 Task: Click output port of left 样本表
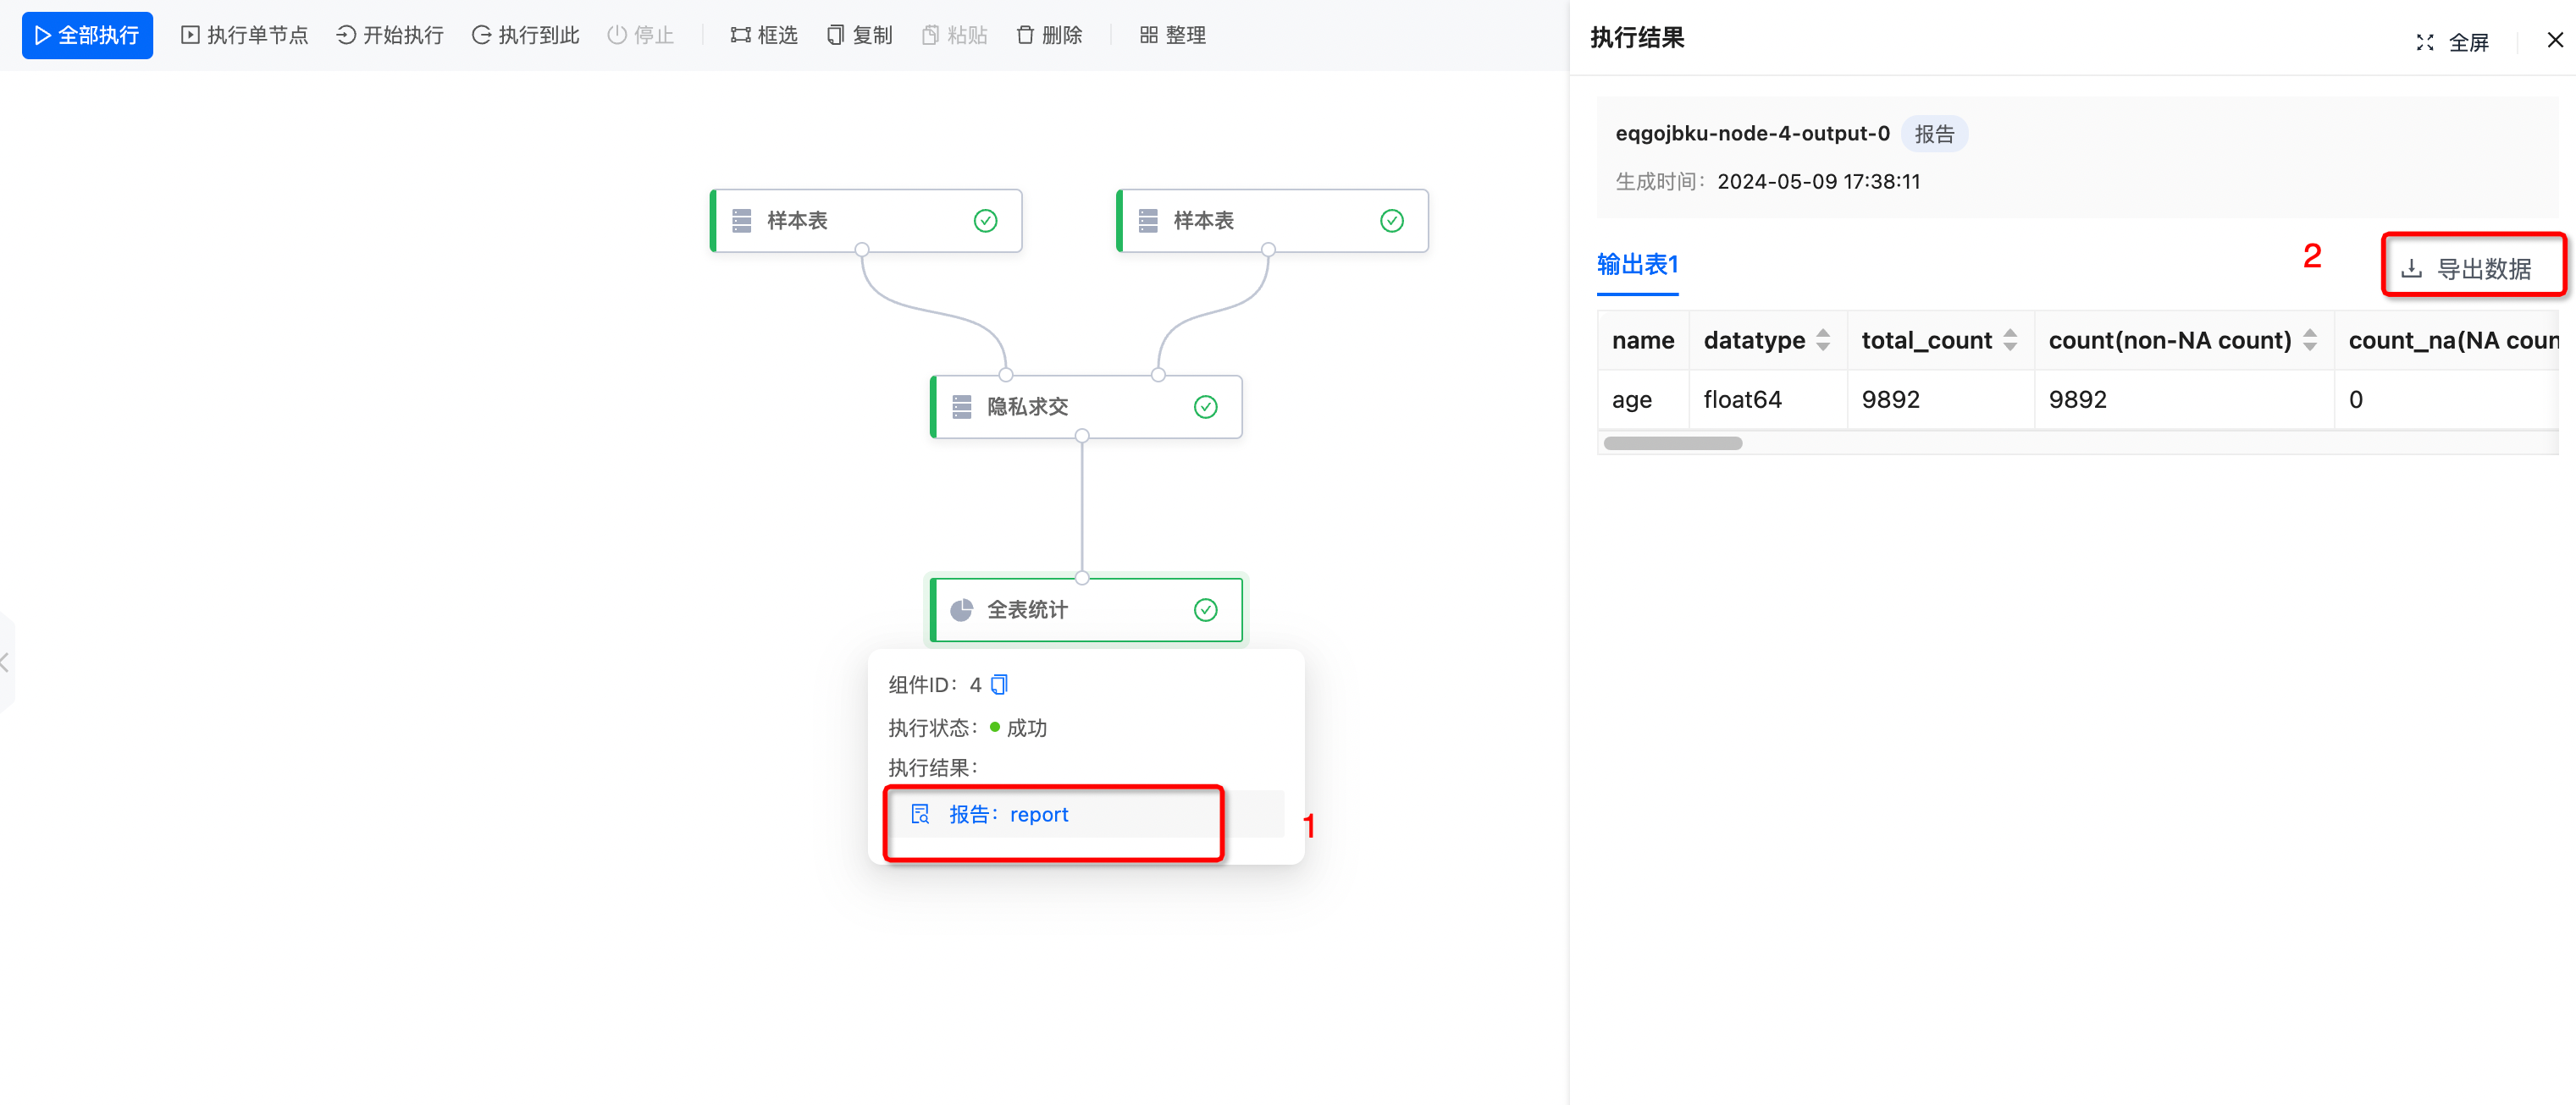pos(862,250)
